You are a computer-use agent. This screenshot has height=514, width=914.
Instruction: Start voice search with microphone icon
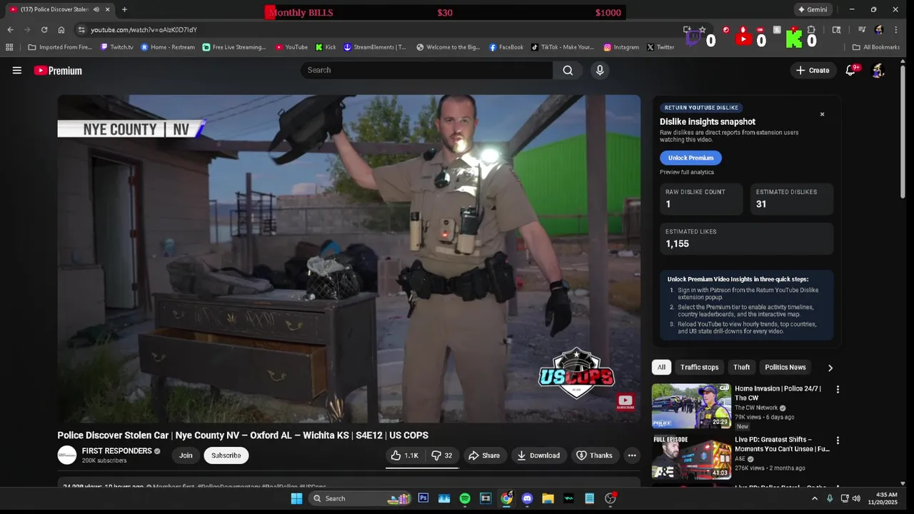coord(600,70)
